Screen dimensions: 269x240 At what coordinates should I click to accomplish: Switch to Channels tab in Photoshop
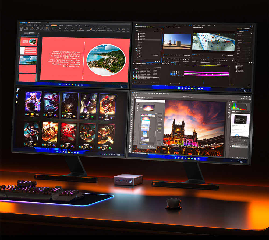[x=236, y=137]
